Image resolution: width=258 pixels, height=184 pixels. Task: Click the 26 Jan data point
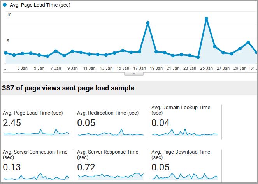(215, 46)
